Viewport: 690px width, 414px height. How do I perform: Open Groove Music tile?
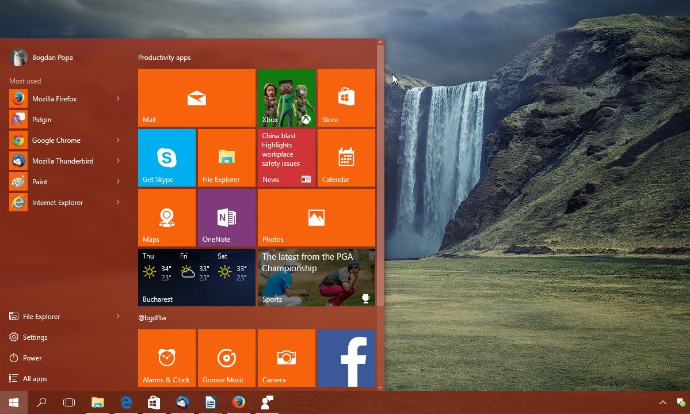[227, 358]
